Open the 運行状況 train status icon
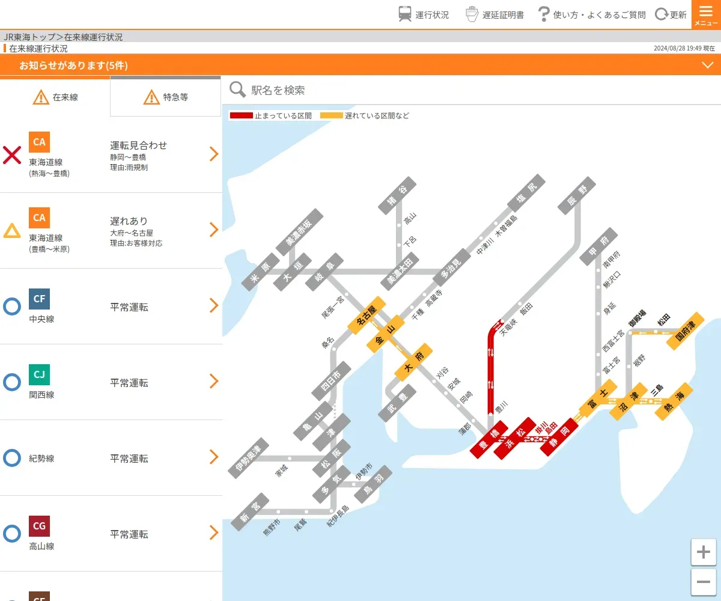The width and height of the screenshot is (721, 601). (x=405, y=14)
